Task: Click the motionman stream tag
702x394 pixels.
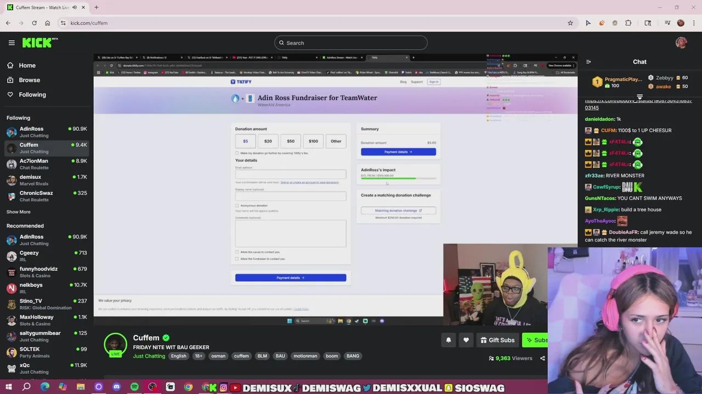Action: [x=305, y=356]
